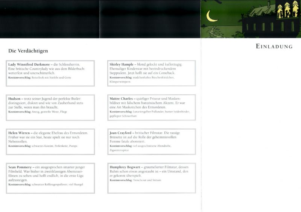Click the line "eine Art Maskottchen des Ermordeten."
Screen dimensions: 301x212
(x=138, y=107)
